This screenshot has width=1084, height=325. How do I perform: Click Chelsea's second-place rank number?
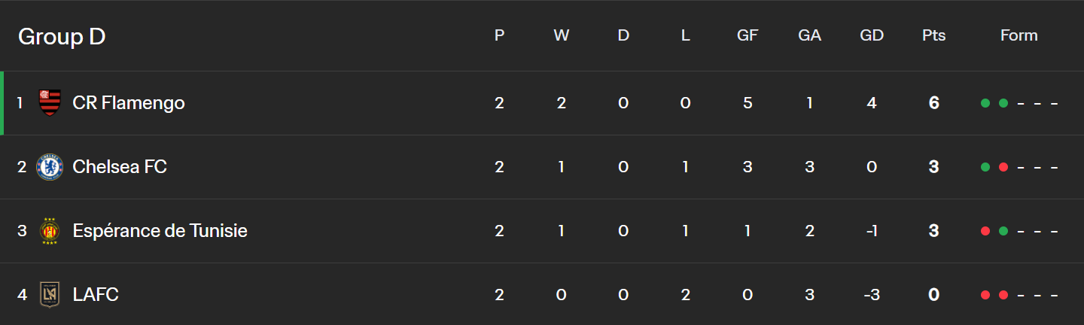22,167
